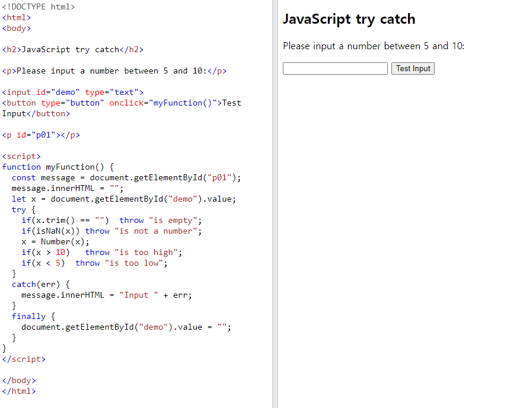Click the closing </body> tag line

19,380
